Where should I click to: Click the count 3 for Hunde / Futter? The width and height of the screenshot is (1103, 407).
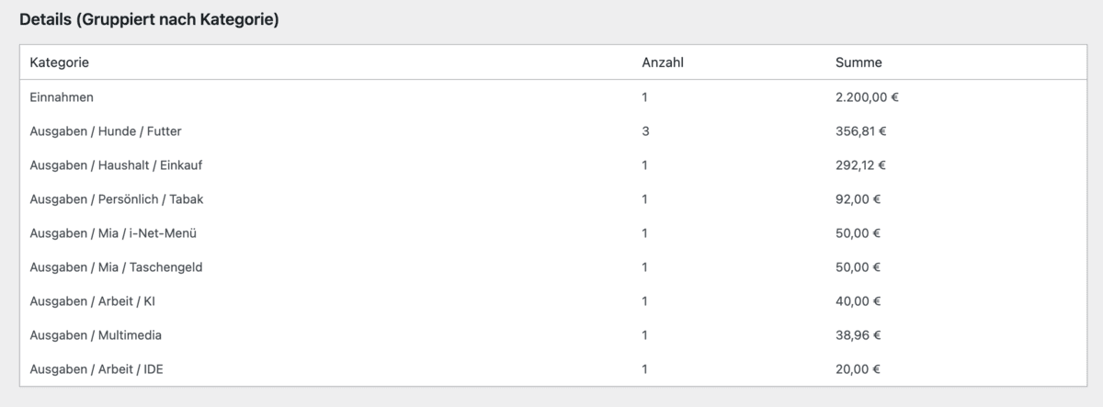click(x=645, y=131)
